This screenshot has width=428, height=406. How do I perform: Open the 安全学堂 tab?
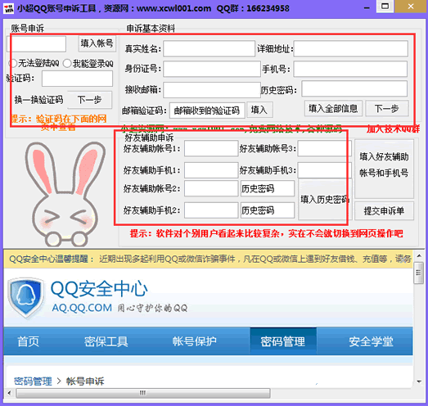371,341
